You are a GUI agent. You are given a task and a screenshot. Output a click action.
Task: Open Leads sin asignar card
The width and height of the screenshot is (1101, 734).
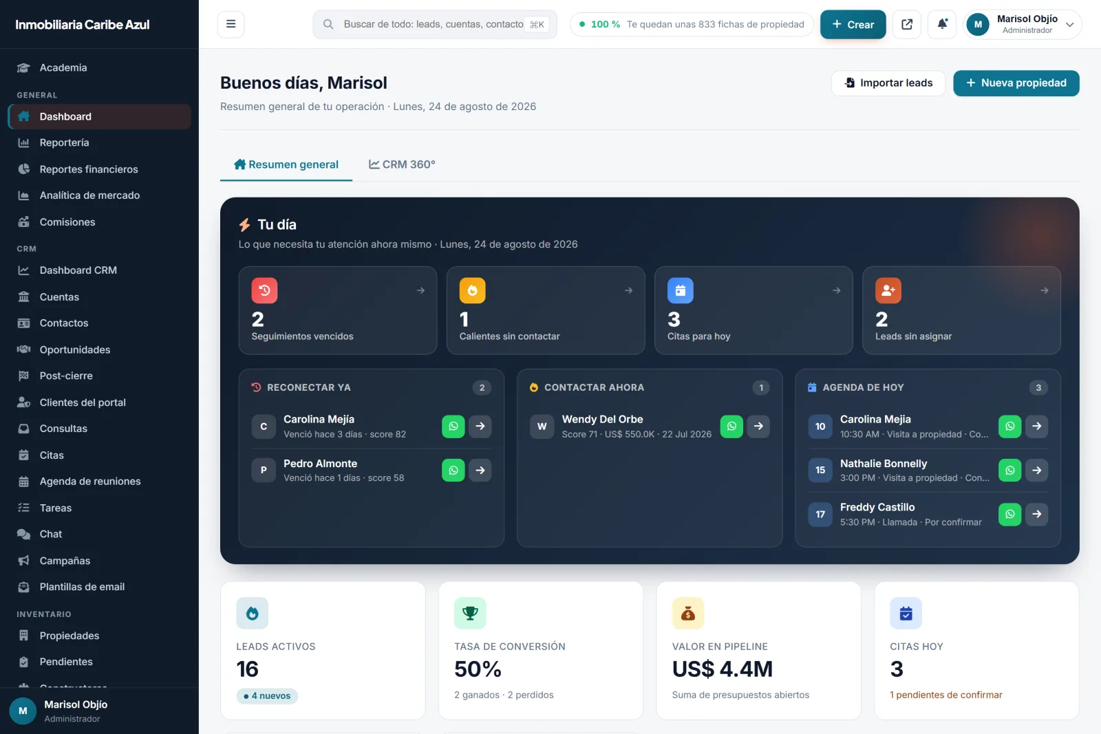961,310
